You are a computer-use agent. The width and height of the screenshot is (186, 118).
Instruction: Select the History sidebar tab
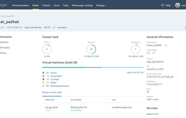tap(3, 53)
